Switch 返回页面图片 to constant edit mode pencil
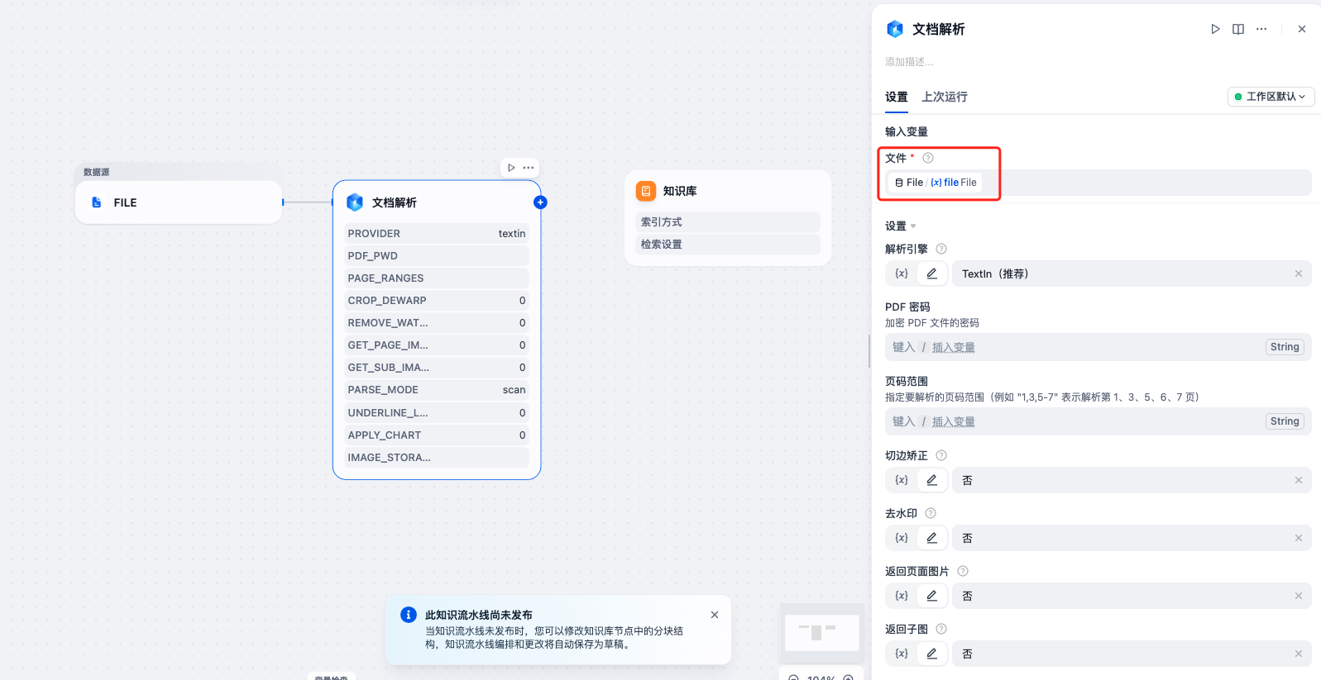This screenshot has height=680, width=1321. 931,596
